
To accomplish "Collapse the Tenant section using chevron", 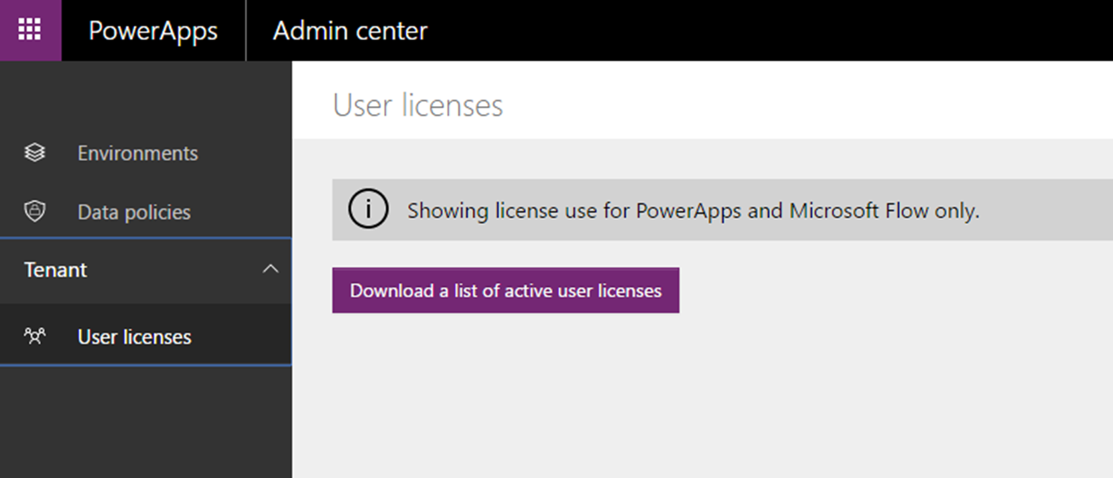I will 270,269.
